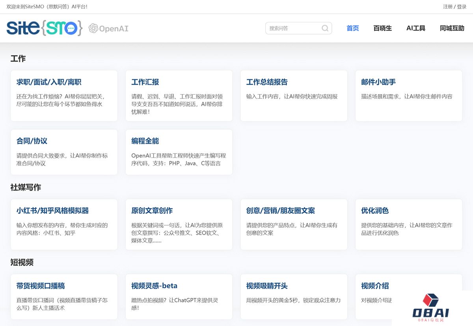Open the 工作总结报告 card
Viewport: 473px width, 326px height.
294,96
